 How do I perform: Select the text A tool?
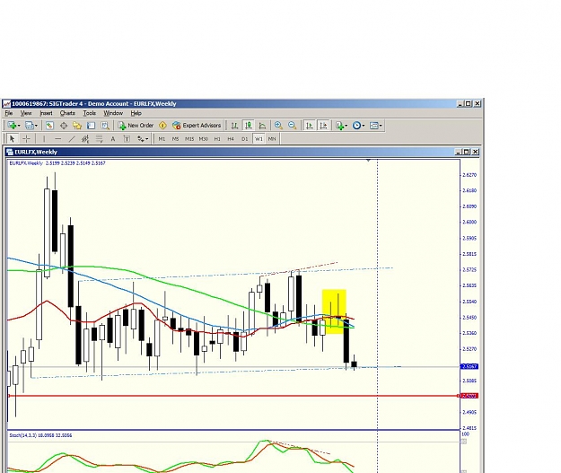coord(113,139)
